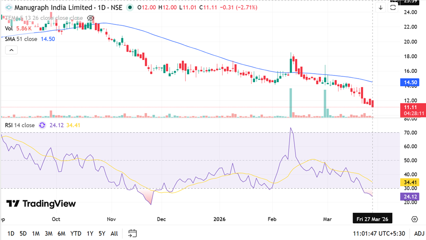Collapse the indicator legend with the chevron button
Screen dimensions: 426x240
[11, 51]
